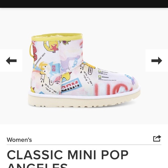Tap the Women's category label
The image size is (168, 168).
[x=19, y=140]
